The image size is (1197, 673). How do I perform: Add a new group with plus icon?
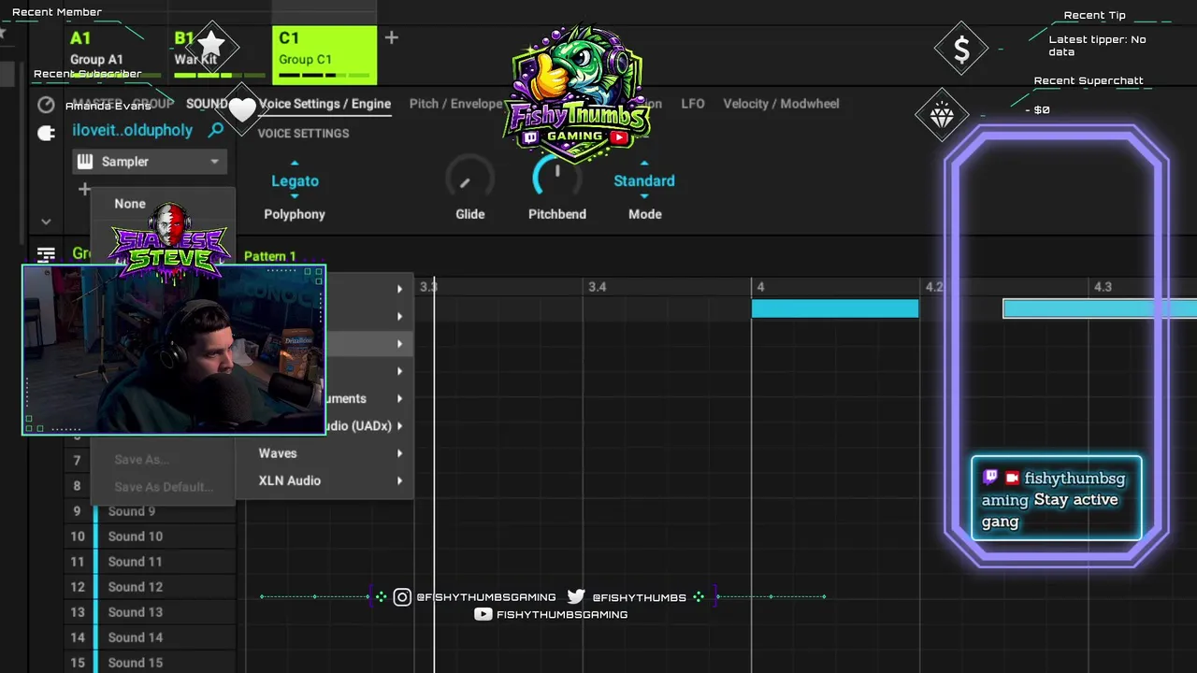(x=391, y=37)
